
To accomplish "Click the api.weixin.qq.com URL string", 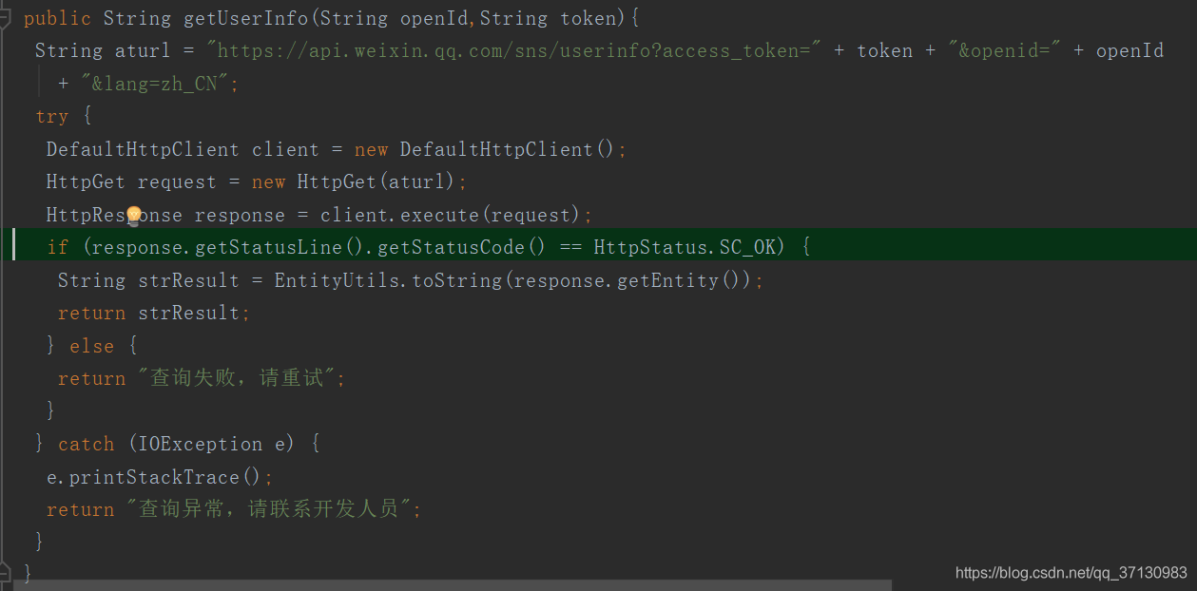I will [x=513, y=51].
